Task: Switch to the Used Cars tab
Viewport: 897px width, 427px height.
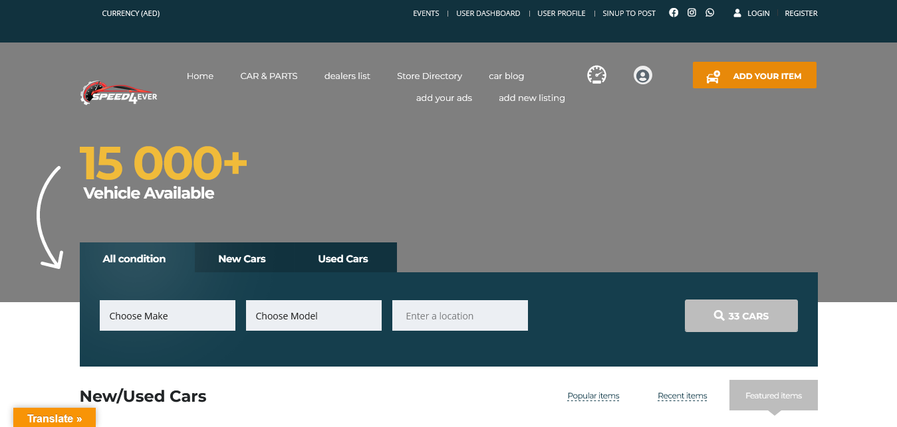Action: [x=343, y=258]
